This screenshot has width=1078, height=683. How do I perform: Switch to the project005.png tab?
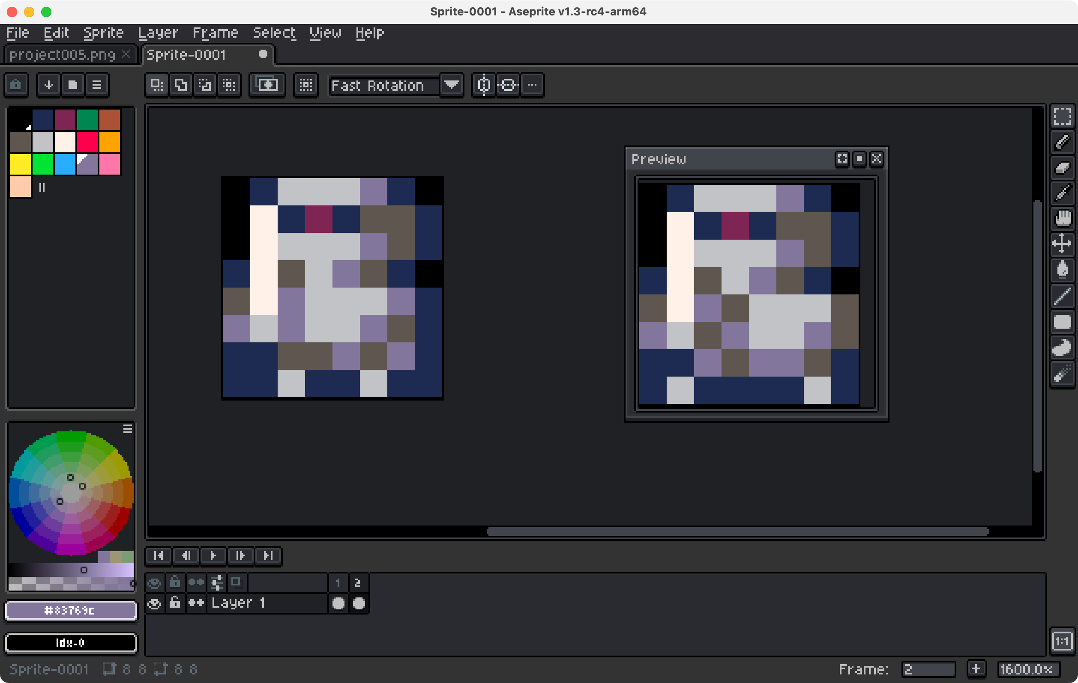[63, 55]
